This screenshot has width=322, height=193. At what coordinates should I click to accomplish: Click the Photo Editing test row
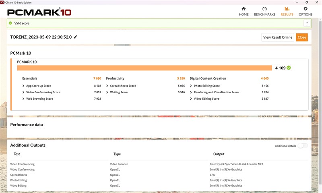click(x=19, y=180)
